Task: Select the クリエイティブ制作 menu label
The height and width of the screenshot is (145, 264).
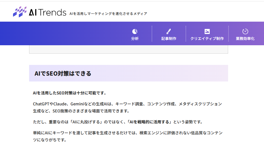Action: pyautogui.click(x=207, y=39)
